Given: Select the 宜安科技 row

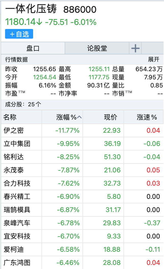Looking at the screenshot, I should (17, 236).
